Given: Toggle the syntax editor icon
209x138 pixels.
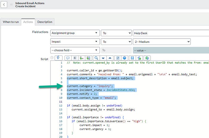Looking at the screenshot, I should click(58, 58).
